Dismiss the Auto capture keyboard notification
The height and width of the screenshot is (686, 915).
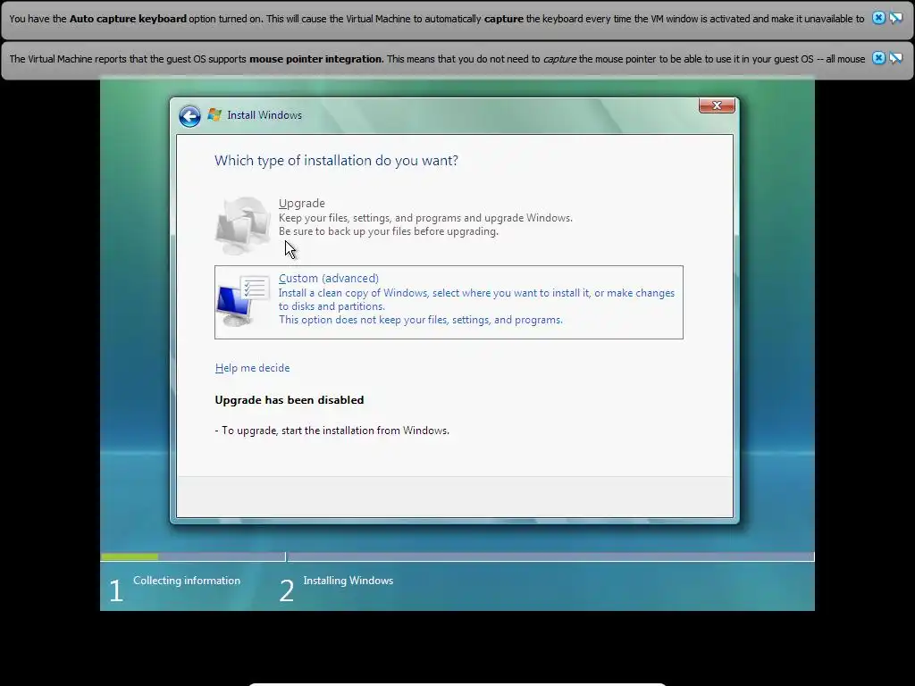(878, 18)
